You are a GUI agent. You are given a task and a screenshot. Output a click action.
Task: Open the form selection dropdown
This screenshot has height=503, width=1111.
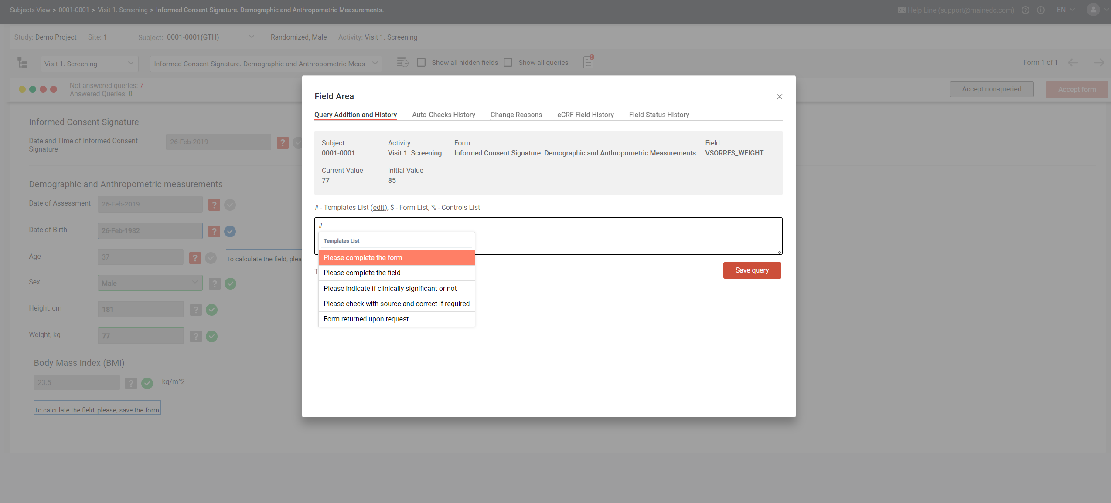[266, 64]
